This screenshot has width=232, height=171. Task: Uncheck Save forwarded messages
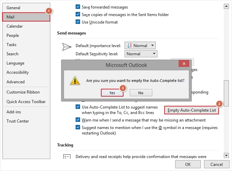tap(78, 7)
